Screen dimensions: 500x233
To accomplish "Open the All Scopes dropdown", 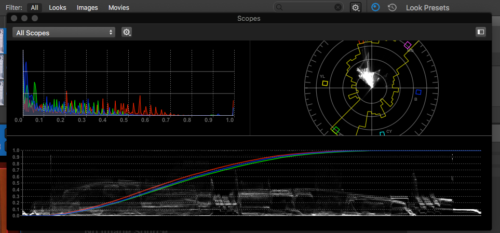I will 64,33.
